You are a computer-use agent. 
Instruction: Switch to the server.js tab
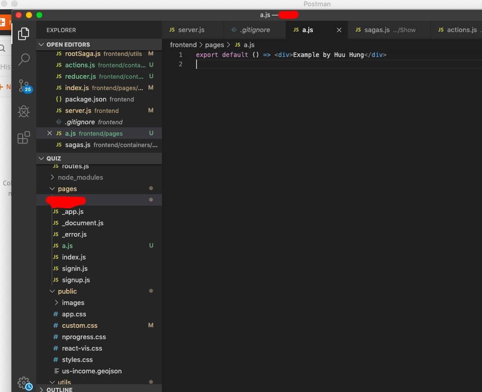point(192,30)
